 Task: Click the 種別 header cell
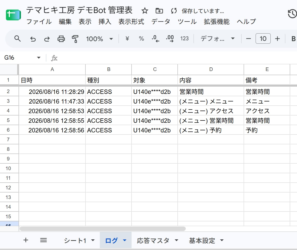[109, 80]
